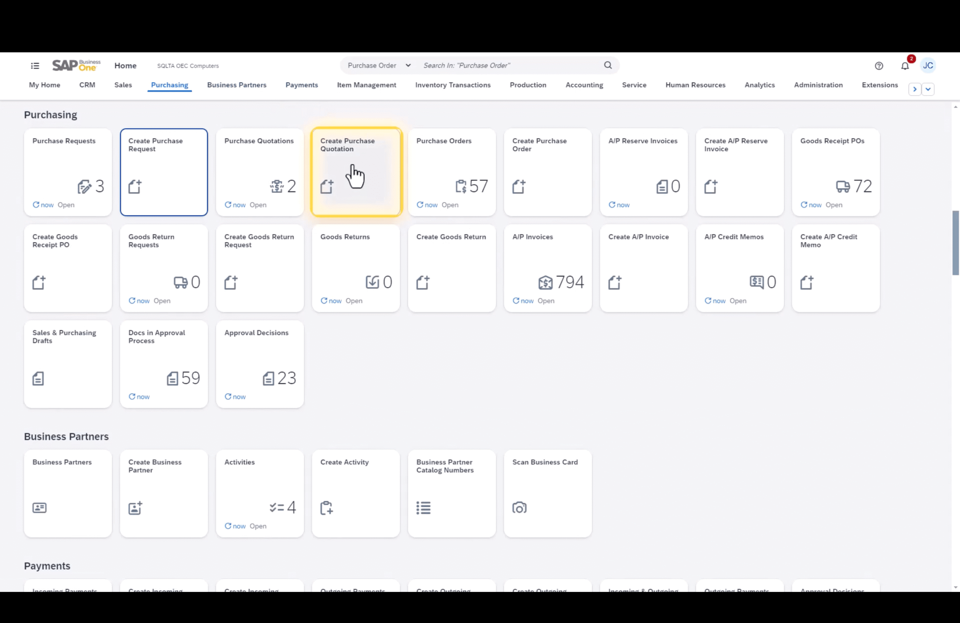Open the notifications bell icon
The image size is (960, 623).
pyautogui.click(x=905, y=66)
